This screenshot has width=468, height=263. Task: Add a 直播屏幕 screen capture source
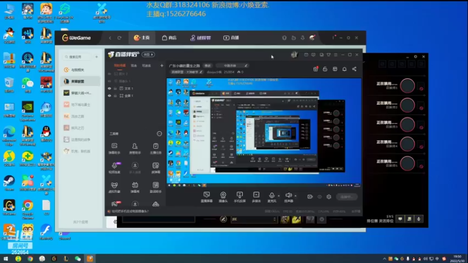[x=207, y=197]
